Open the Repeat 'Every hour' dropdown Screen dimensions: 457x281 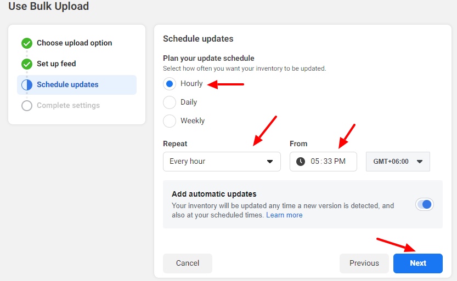click(x=221, y=162)
